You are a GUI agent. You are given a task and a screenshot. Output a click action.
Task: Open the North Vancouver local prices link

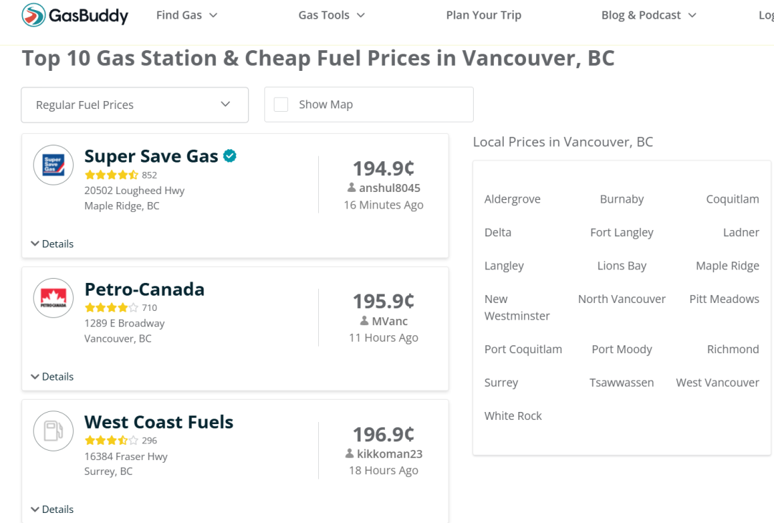[621, 299]
